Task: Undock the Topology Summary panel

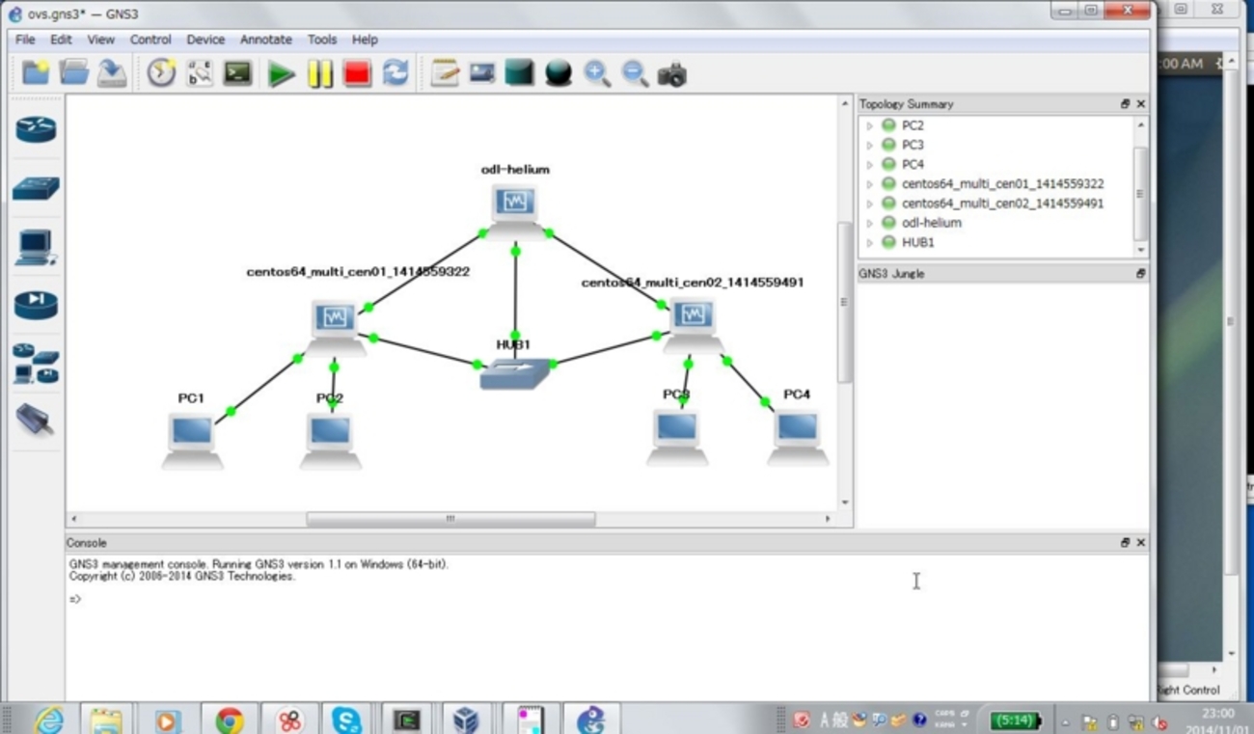Action: pyautogui.click(x=1125, y=104)
